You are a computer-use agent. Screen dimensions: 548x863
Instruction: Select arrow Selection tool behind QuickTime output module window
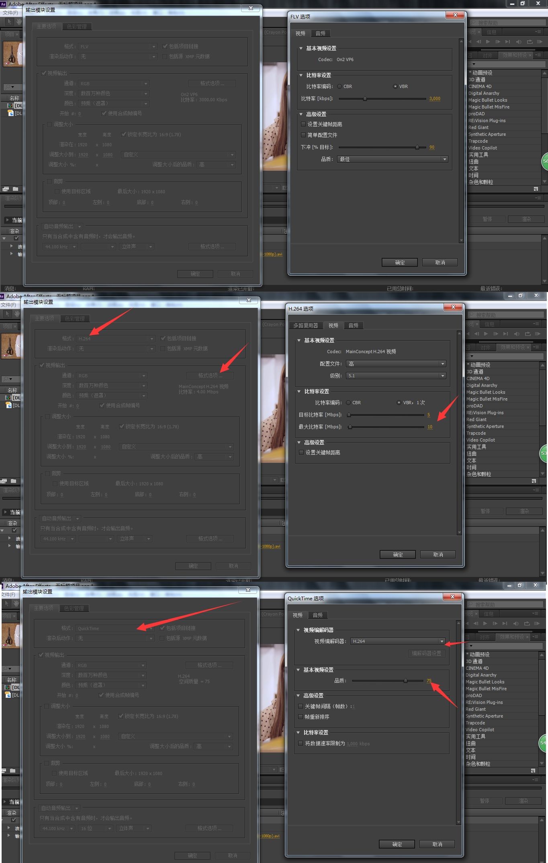point(7,603)
